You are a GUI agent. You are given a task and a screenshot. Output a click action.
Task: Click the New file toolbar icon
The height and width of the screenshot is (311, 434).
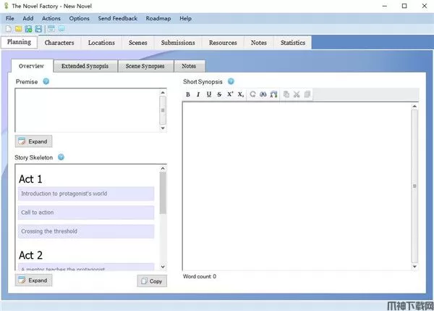9,29
